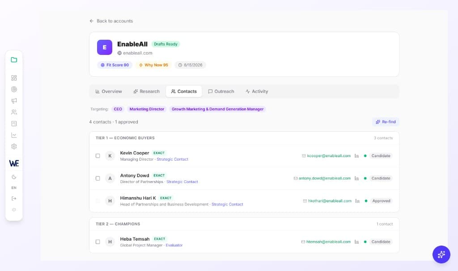
Task: Open the people contacts icon in sidebar
Action: coord(14,112)
